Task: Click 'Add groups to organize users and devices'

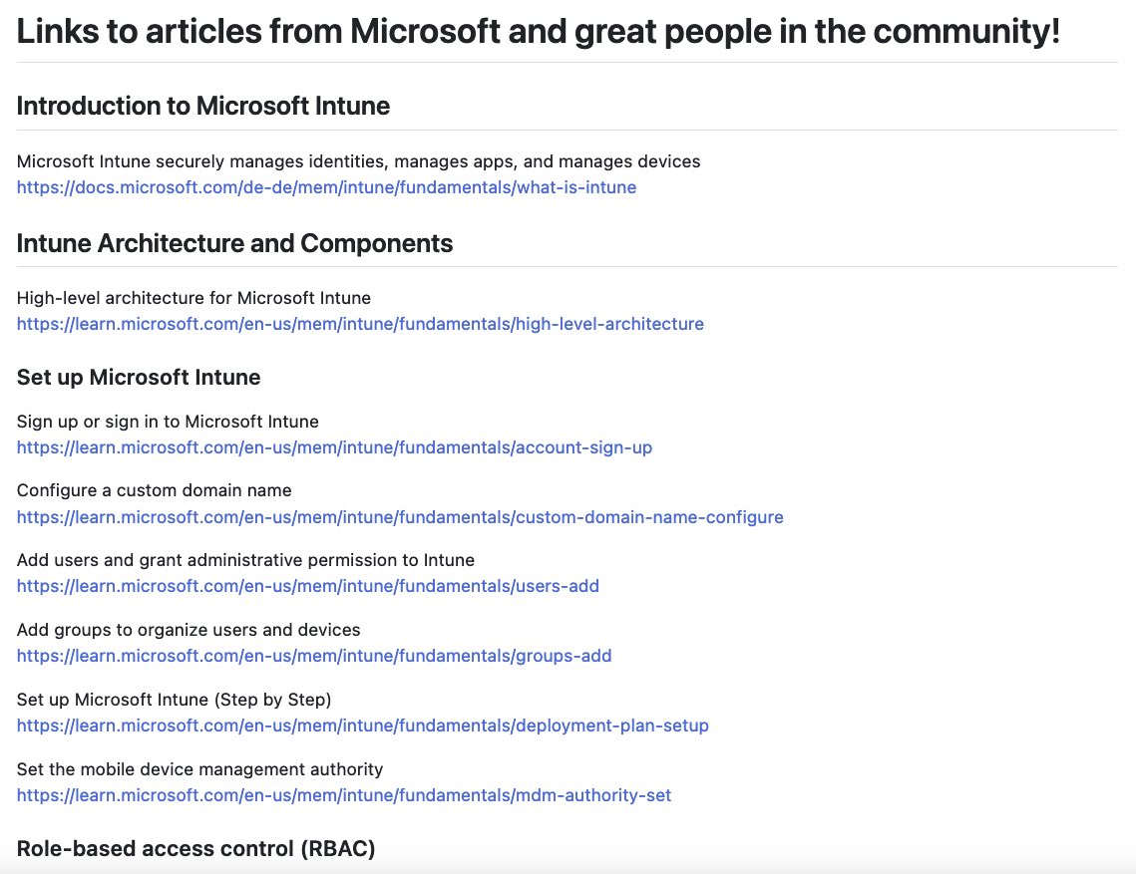Action: click(189, 629)
